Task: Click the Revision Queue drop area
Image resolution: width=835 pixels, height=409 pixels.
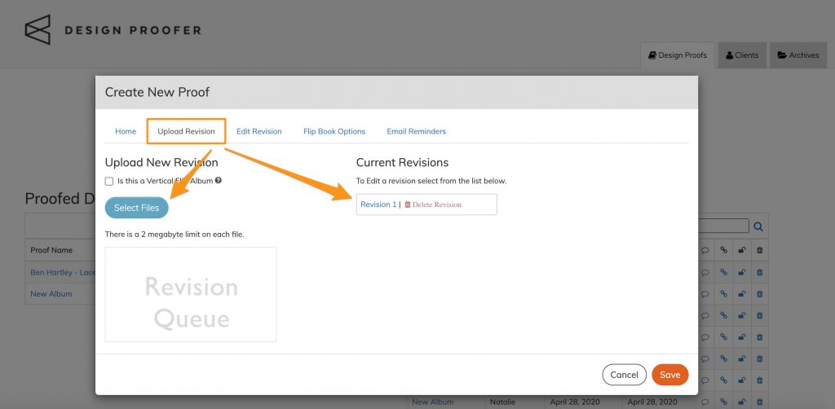Action: coord(191,295)
